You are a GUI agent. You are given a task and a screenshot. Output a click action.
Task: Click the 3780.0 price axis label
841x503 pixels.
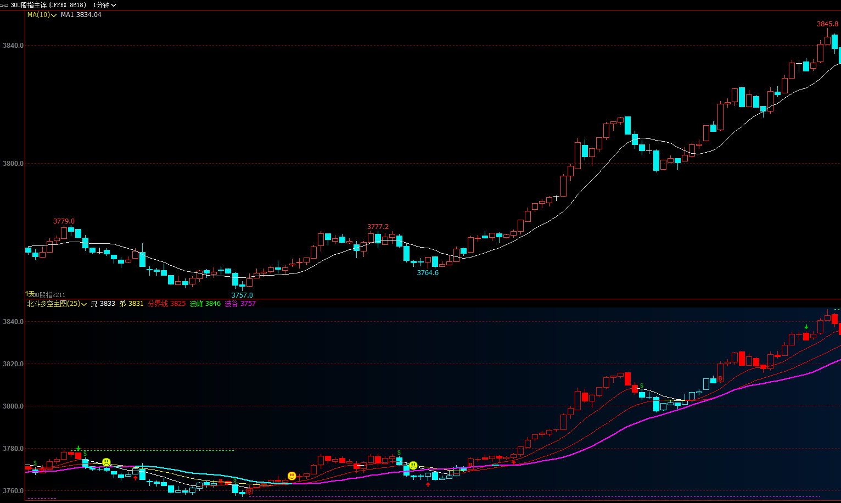pos(13,449)
